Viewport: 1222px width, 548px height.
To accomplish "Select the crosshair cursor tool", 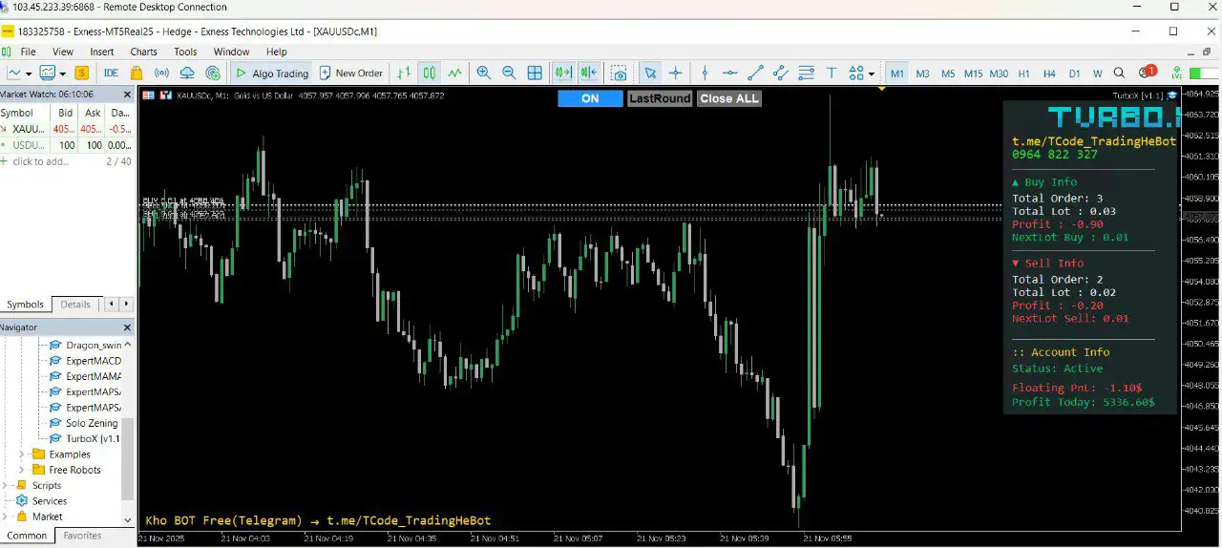I will pyautogui.click(x=676, y=73).
